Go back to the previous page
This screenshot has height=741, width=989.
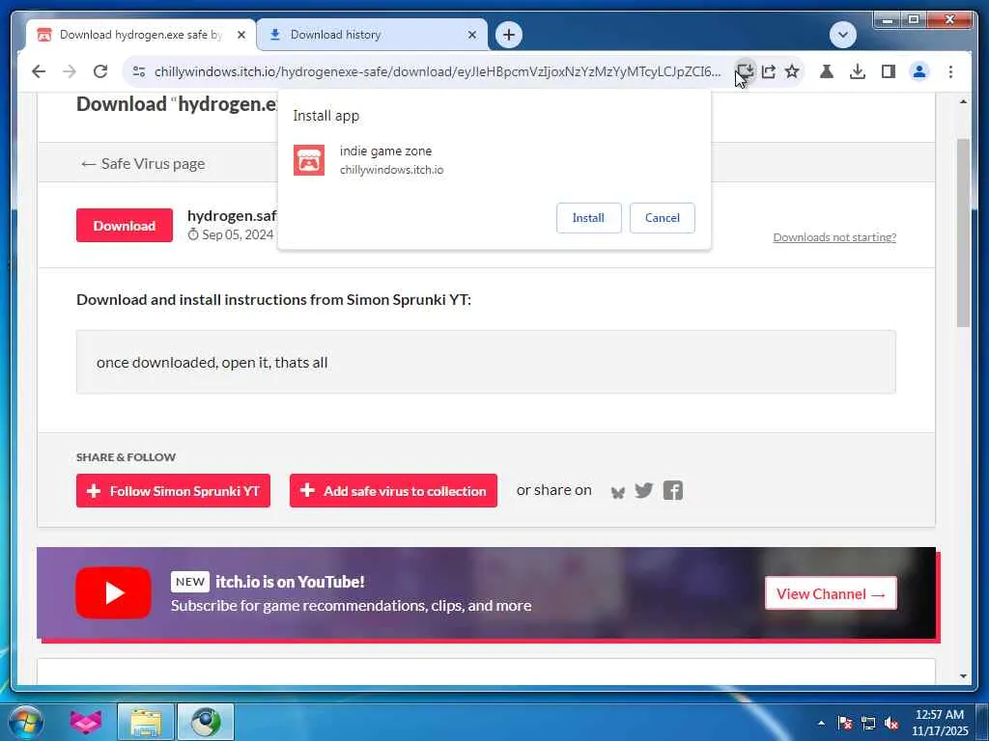click(x=39, y=71)
